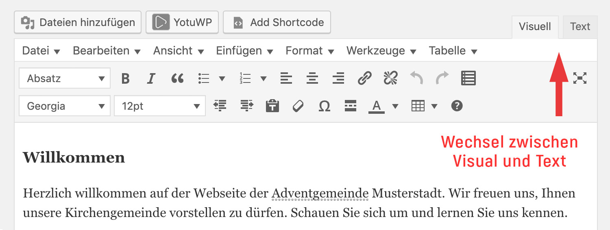Click the Add Shortcode button

[277, 22]
